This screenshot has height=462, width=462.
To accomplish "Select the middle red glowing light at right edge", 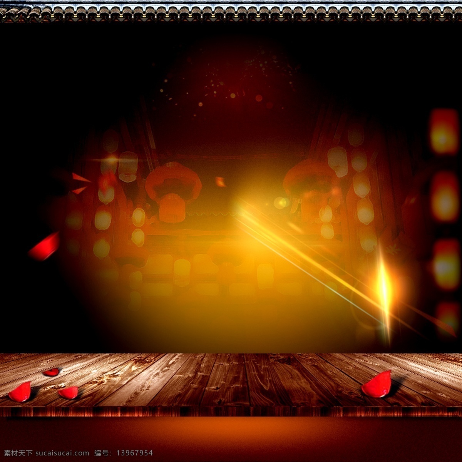I will [445, 197].
